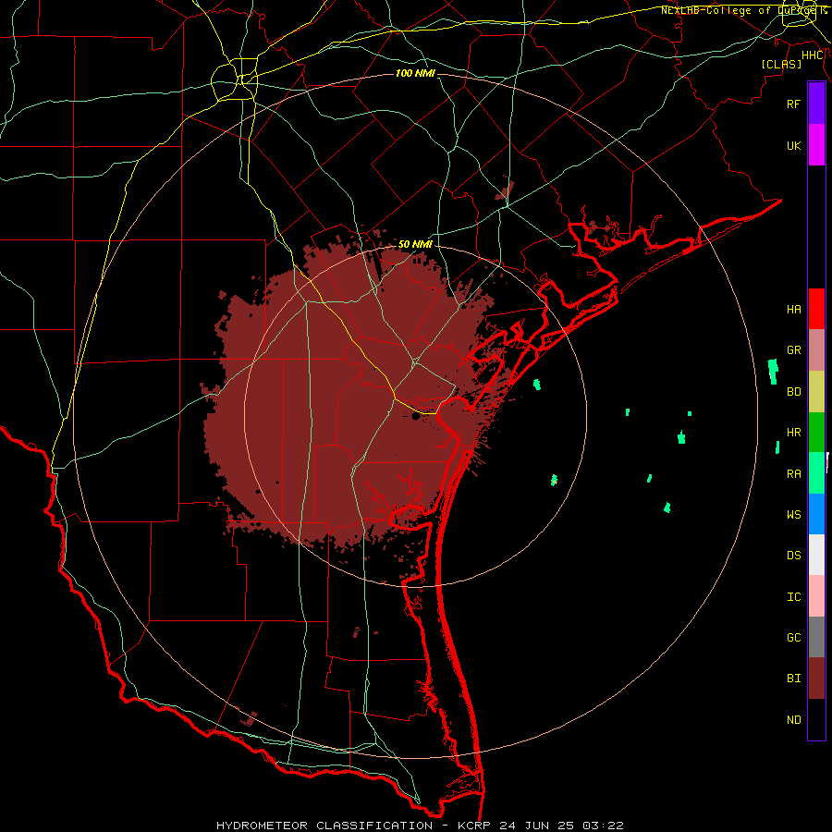Select the DS legend label text

[x=793, y=556]
